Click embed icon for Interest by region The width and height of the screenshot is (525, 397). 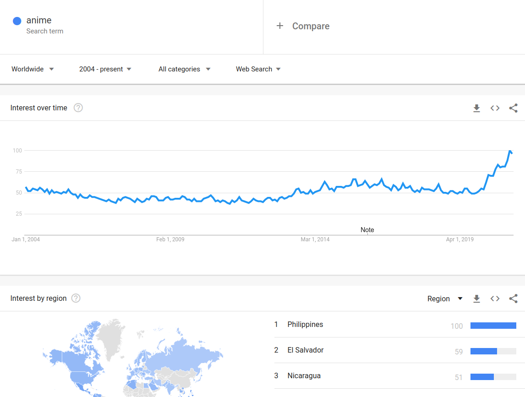coord(495,299)
